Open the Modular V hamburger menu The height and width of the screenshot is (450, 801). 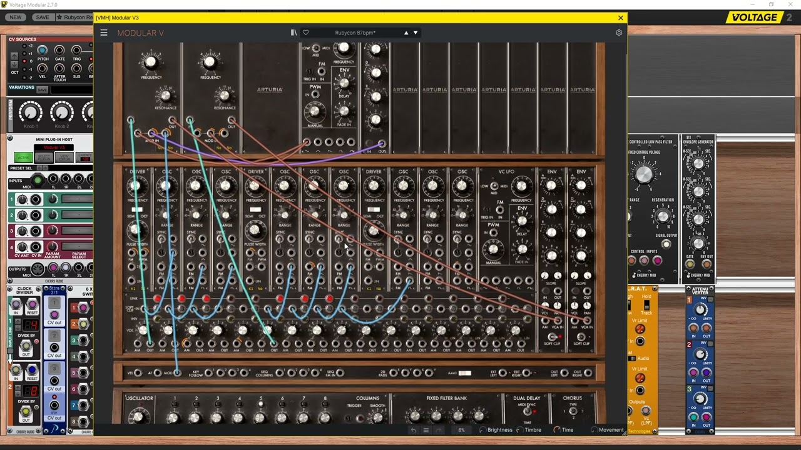[104, 32]
